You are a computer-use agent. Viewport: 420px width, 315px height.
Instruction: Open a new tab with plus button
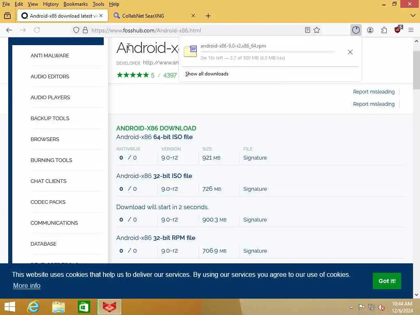(208, 16)
